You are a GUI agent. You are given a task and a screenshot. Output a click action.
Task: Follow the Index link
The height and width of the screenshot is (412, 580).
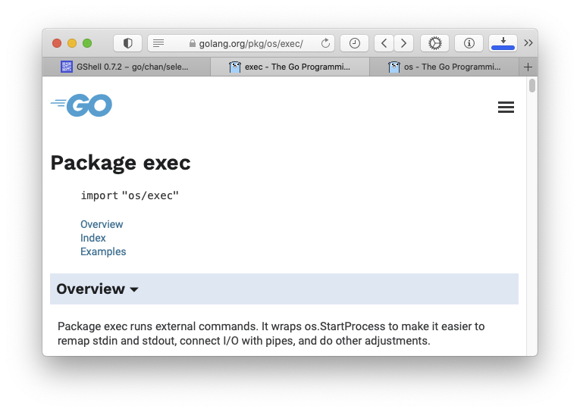pyautogui.click(x=93, y=238)
